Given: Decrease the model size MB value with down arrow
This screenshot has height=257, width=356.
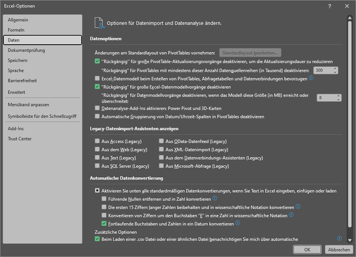Looking at the screenshot, I should [337, 99].
